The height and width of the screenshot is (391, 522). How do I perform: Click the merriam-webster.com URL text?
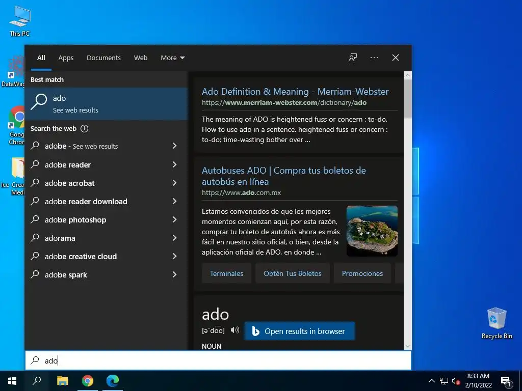click(x=284, y=103)
